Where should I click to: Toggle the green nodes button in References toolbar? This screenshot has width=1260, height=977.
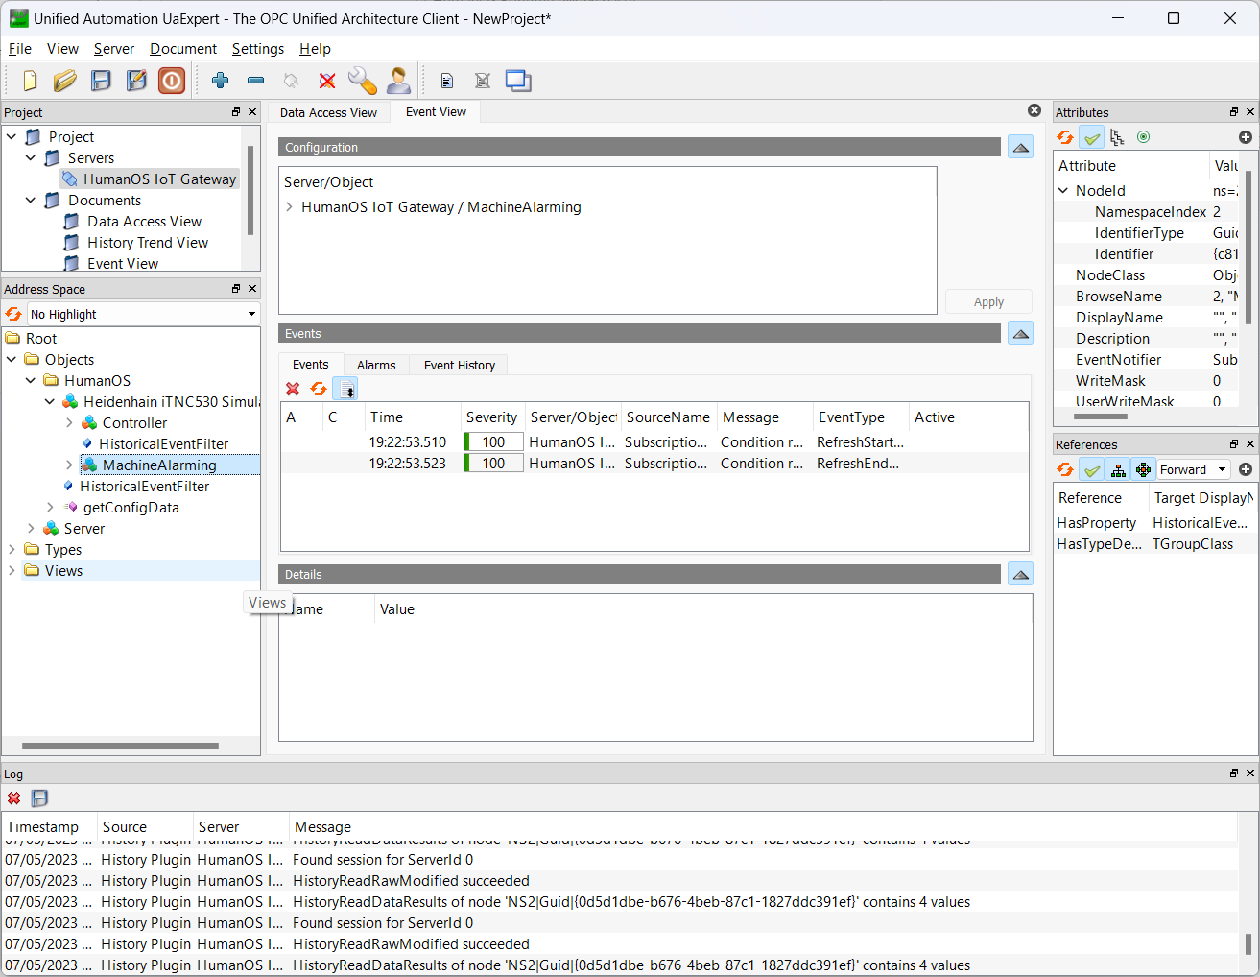(x=1143, y=469)
